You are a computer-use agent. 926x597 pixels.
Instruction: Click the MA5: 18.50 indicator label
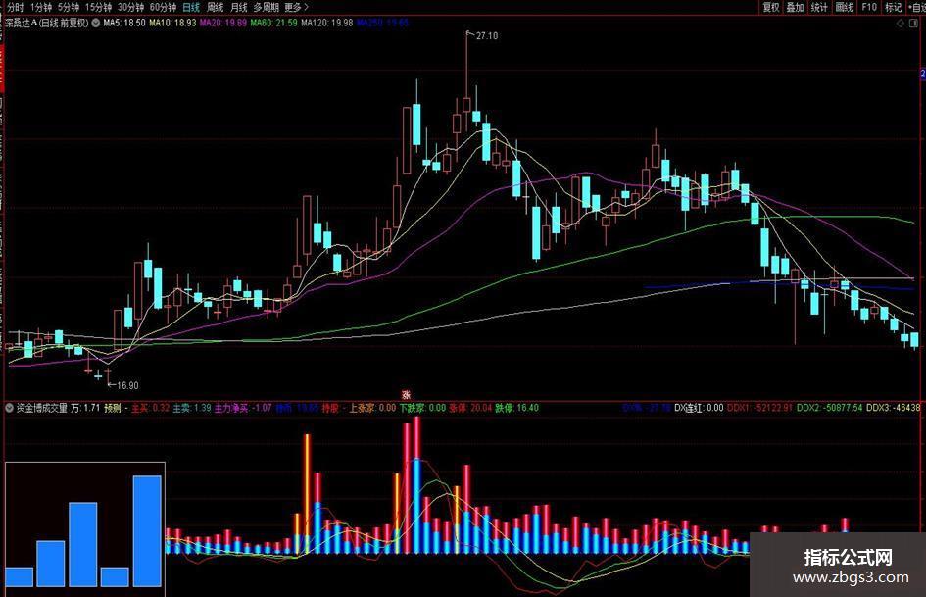point(124,24)
